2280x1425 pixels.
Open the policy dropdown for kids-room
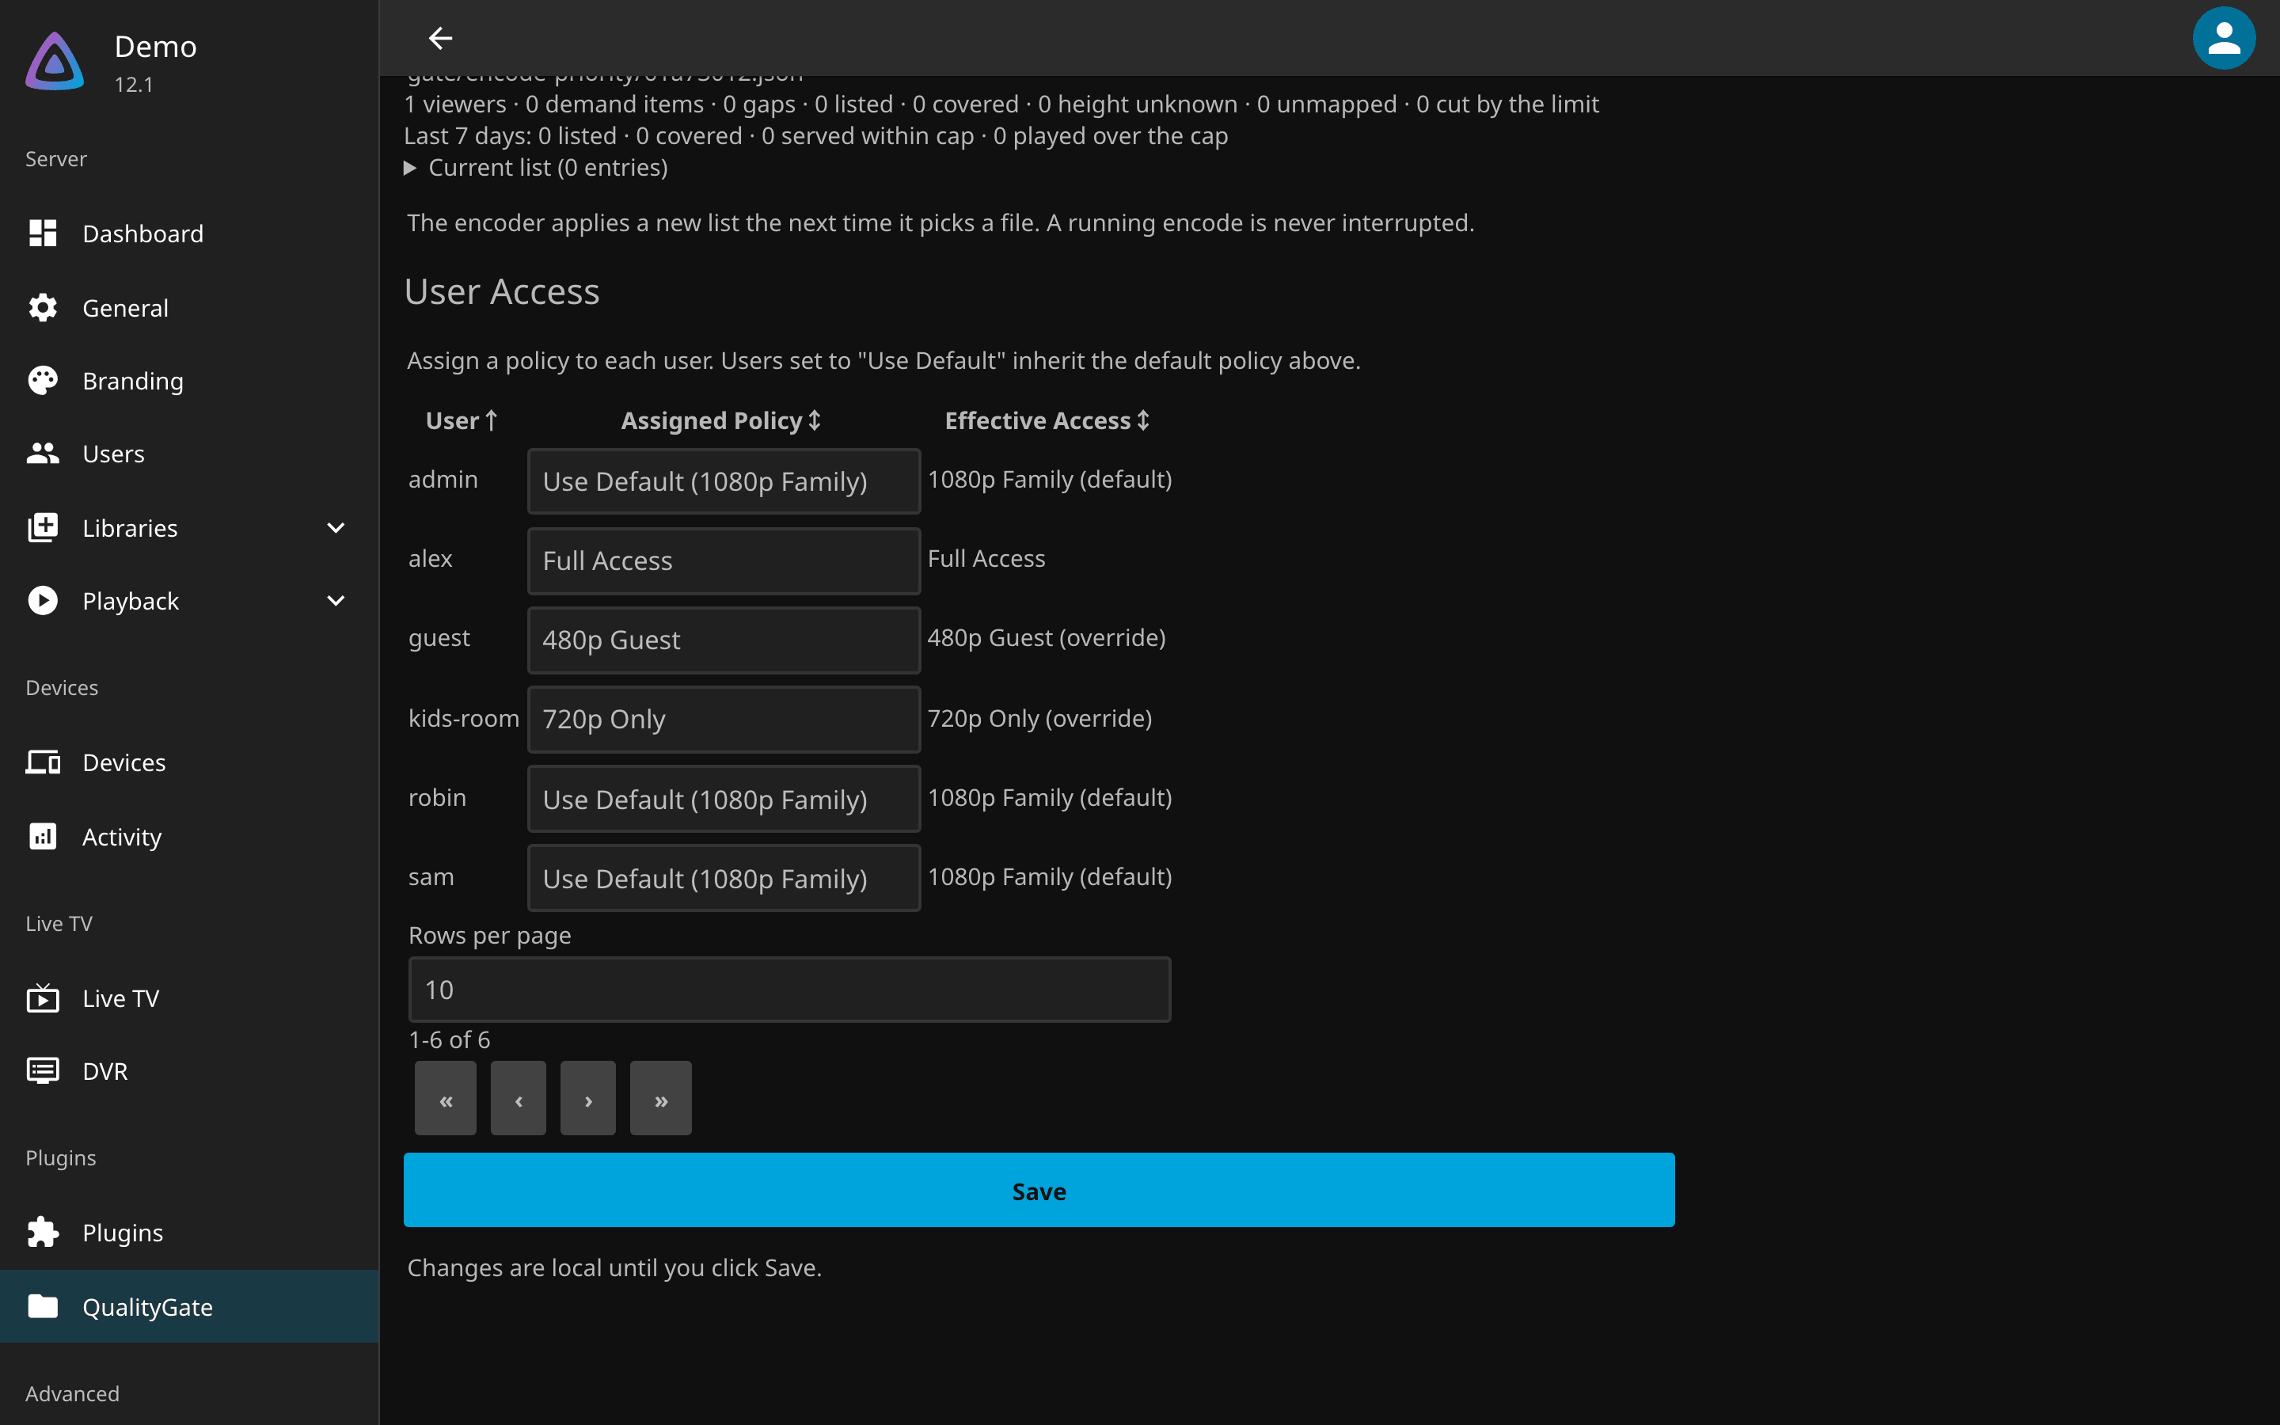pos(724,719)
